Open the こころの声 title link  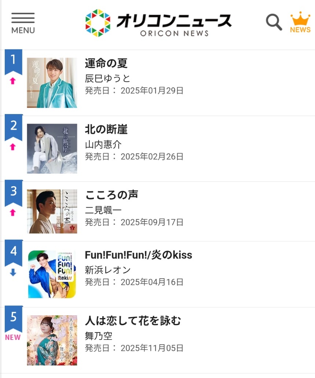(x=111, y=195)
